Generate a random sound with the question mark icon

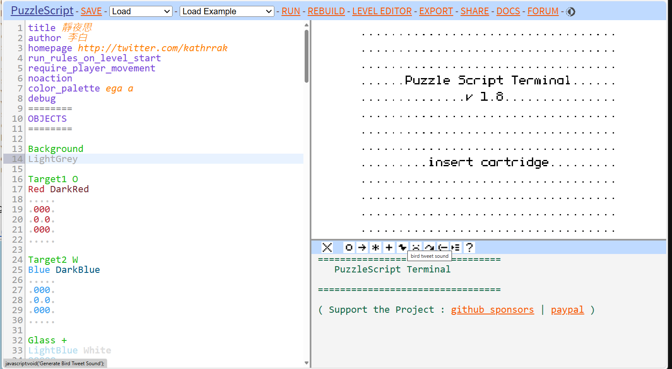tap(470, 247)
